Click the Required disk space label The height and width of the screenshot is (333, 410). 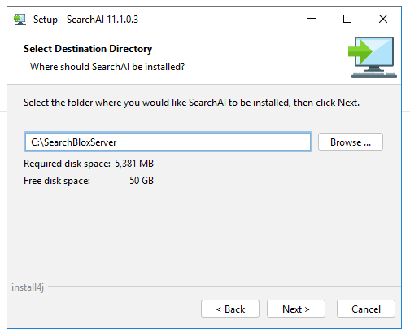point(67,164)
